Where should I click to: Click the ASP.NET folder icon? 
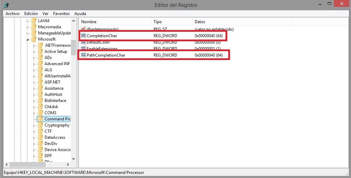40,82
